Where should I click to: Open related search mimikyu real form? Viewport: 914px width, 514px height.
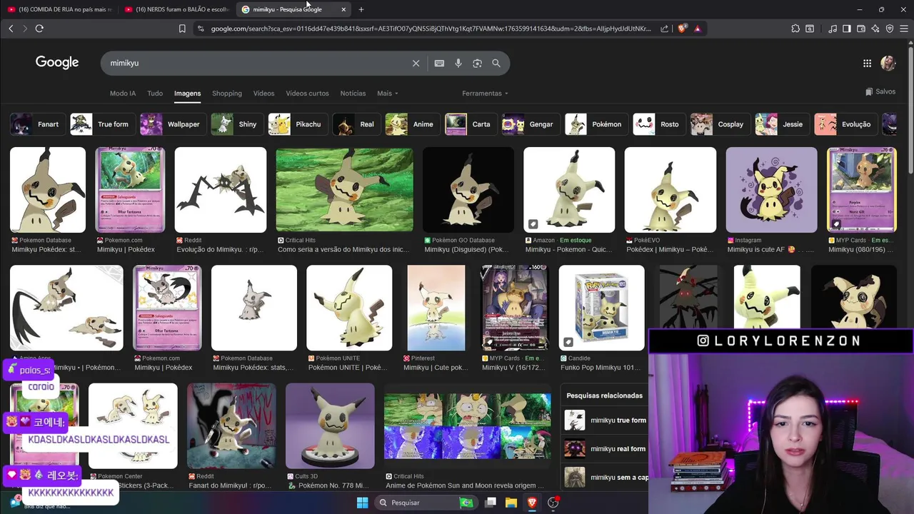[606, 449]
